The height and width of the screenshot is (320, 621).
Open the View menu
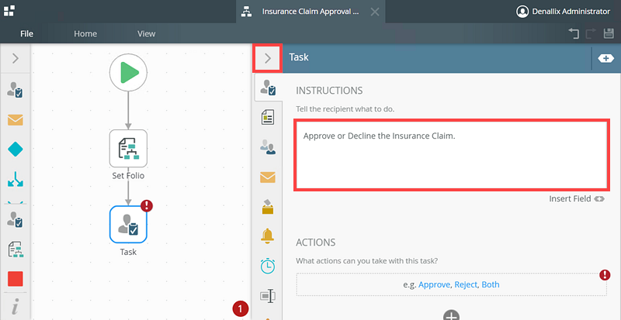click(146, 34)
